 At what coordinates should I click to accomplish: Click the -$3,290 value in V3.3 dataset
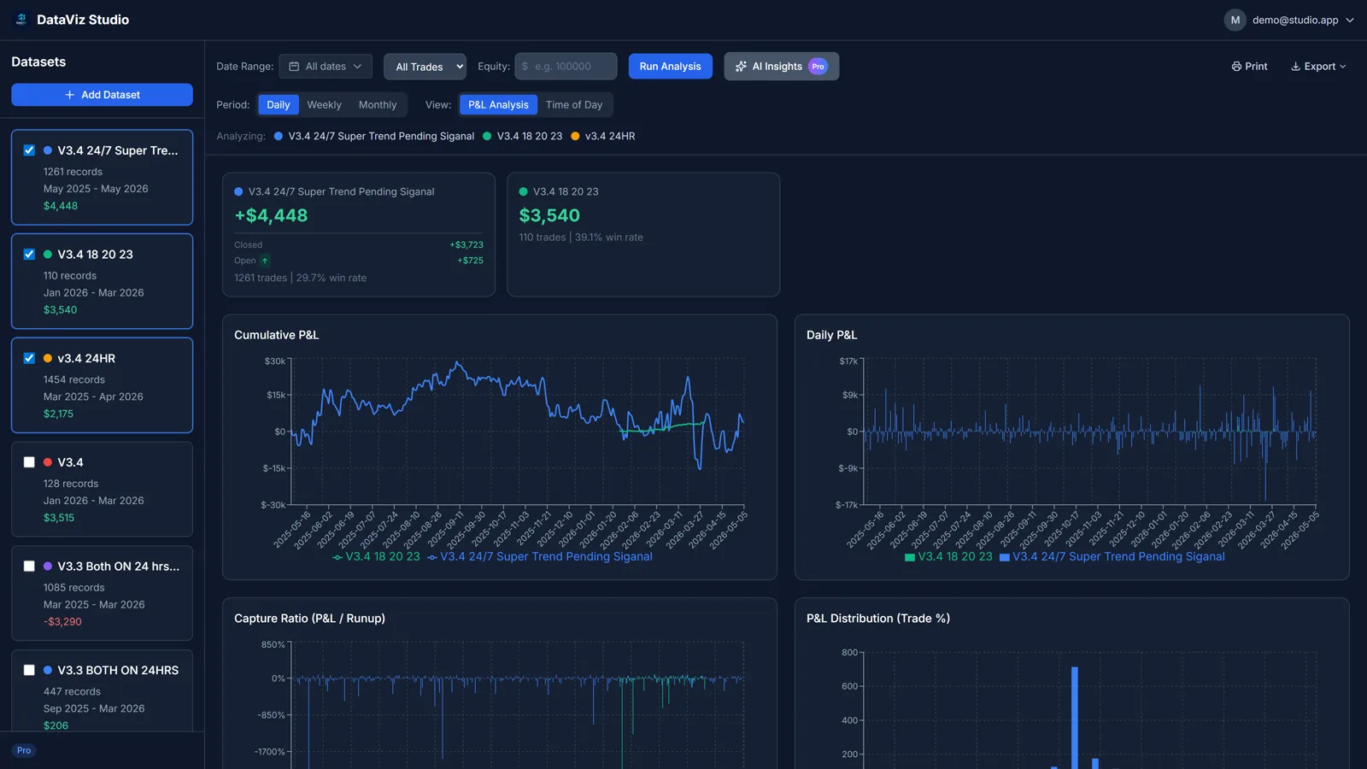(62, 622)
